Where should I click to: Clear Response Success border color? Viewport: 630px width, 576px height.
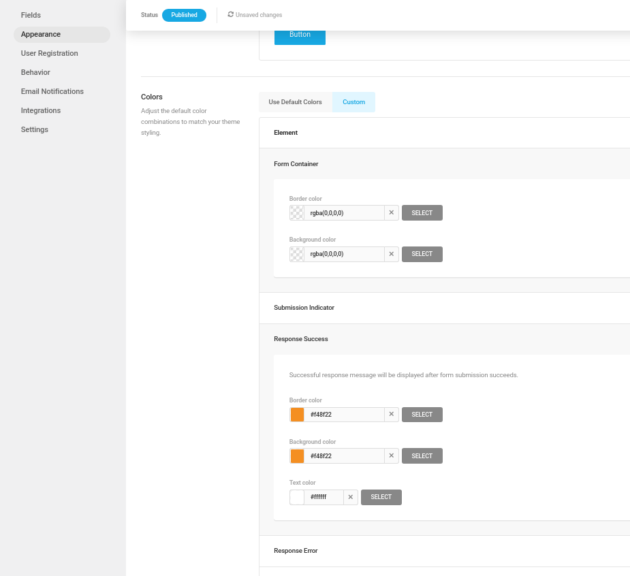[392, 415]
